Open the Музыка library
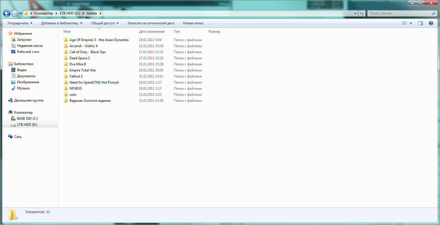Screen dimensions: 440x225 (23, 88)
